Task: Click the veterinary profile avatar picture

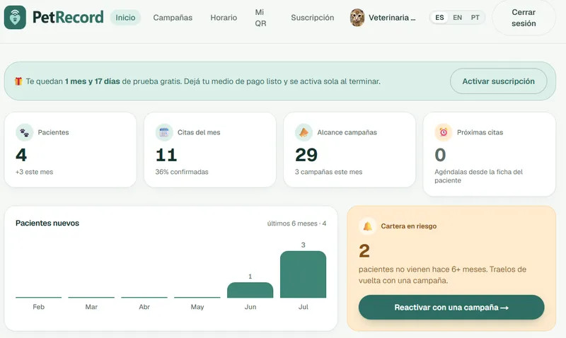Action: [x=357, y=17]
